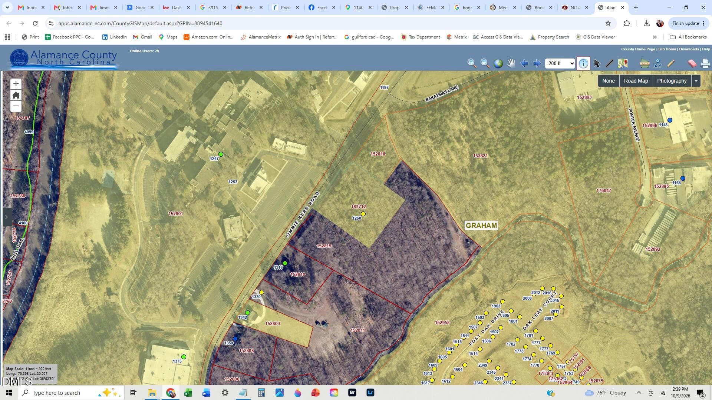Click the browser address bar URL
Viewport: 712px width, 400px height.
click(140, 23)
